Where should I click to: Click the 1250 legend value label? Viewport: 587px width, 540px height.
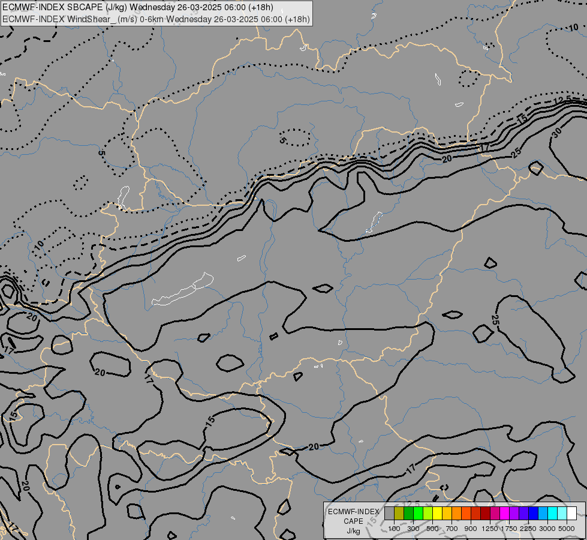[x=490, y=529]
